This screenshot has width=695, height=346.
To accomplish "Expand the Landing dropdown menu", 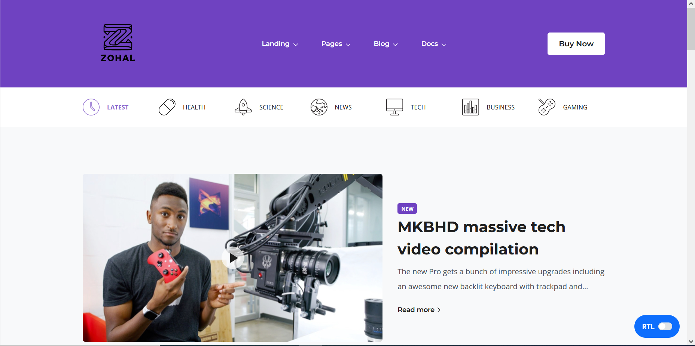I will (280, 44).
